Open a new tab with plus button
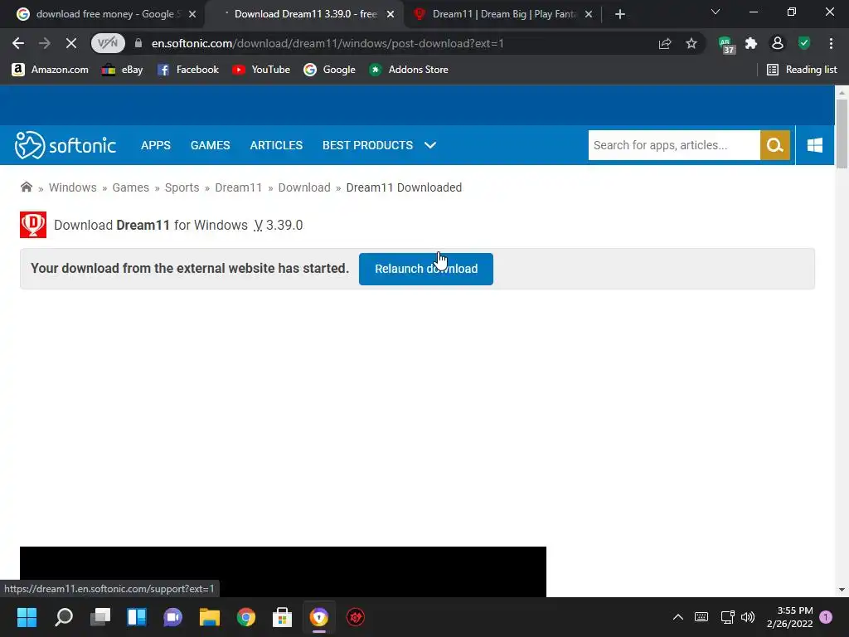 [x=620, y=14]
